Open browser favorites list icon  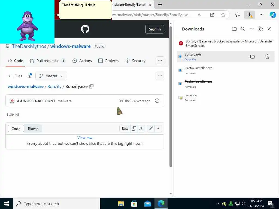238,15
